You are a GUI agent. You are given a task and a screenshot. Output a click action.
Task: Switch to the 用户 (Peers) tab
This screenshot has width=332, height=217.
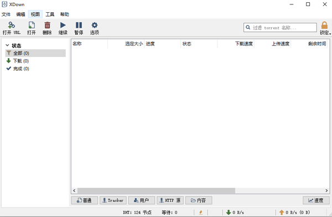coord(142,200)
